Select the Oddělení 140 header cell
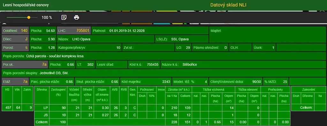The image size is (327, 126). (15, 31)
